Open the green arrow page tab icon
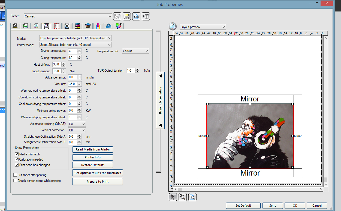Viewport: 341px width, 211px height. tap(25, 26)
